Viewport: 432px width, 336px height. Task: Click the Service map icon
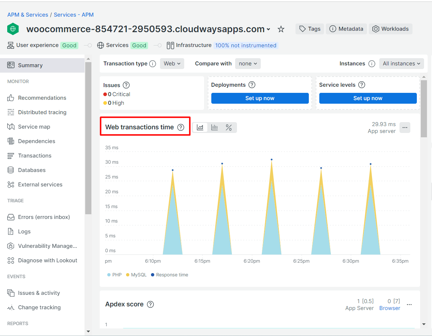[10, 127]
